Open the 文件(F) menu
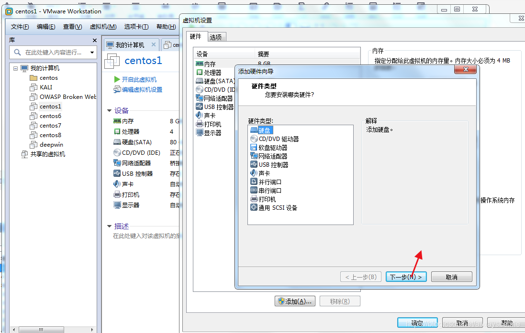This screenshot has width=525, height=333. [x=20, y=27]
